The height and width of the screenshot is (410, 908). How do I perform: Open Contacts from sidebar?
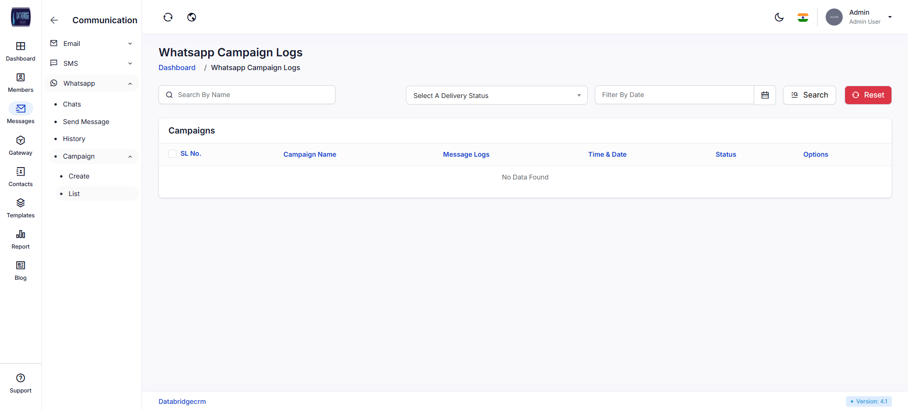20,177
